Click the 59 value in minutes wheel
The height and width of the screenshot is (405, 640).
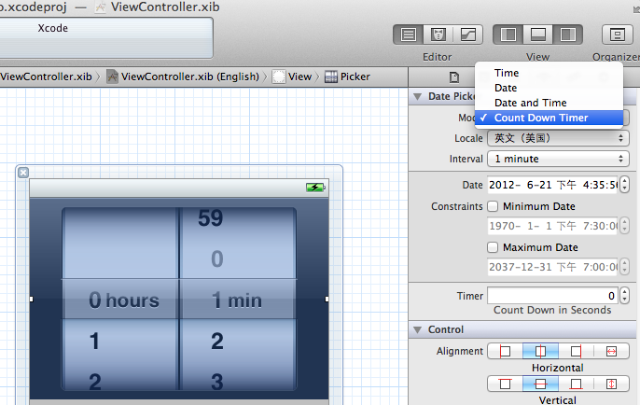211,217
